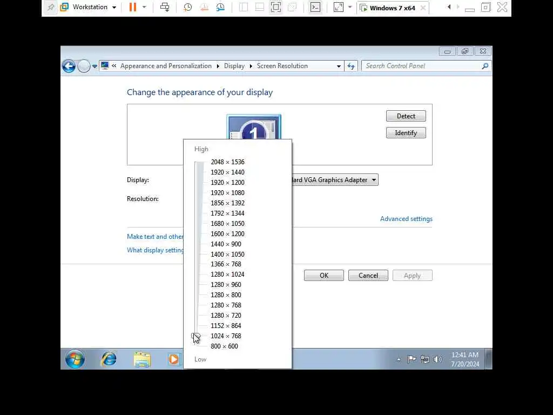Click the Cancel button
This screenshot has width=553, height=415.
pyautogui.click(x=368, y=276)
